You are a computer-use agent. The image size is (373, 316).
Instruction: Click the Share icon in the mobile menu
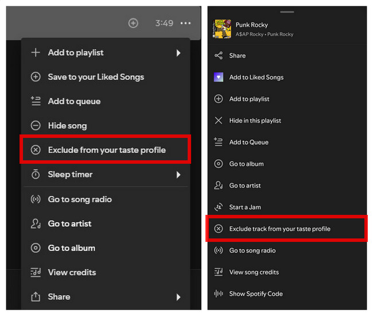point(218,56)
